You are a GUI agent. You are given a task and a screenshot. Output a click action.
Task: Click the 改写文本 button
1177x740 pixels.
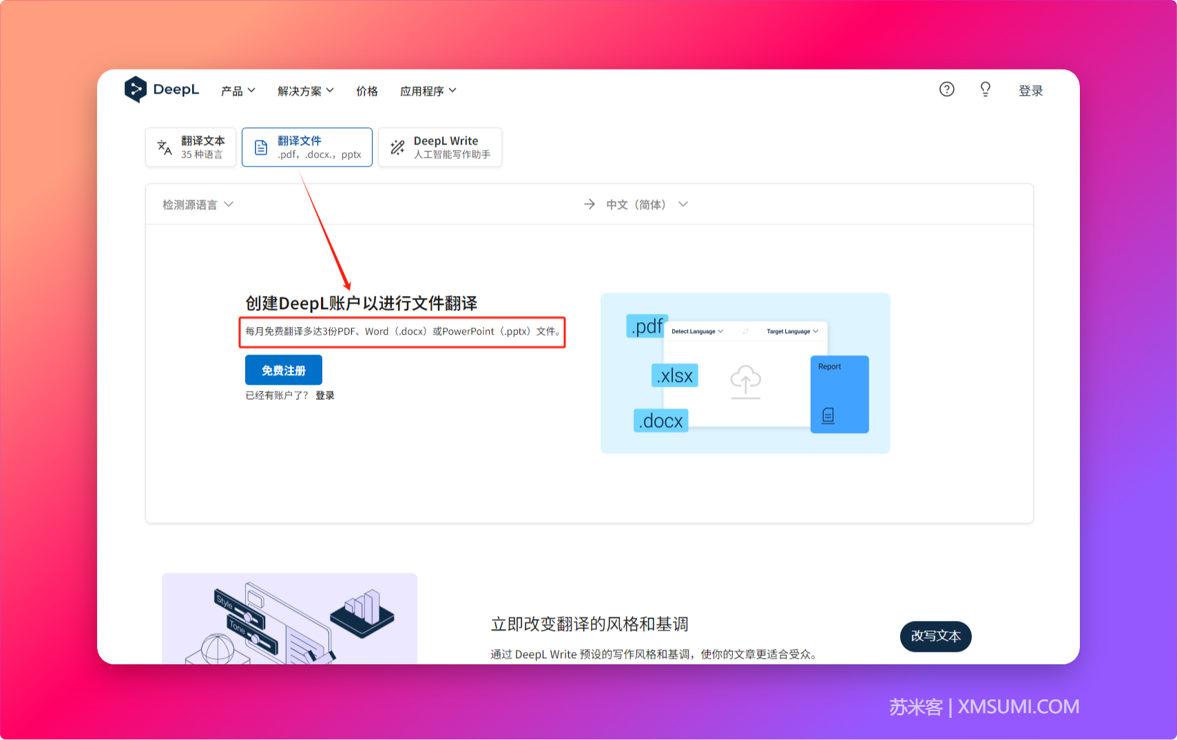point(936,636)
